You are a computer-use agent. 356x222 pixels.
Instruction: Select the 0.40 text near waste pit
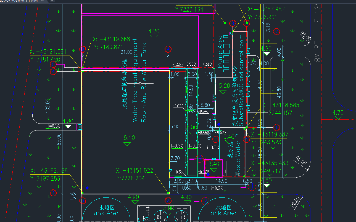point(229,137)
